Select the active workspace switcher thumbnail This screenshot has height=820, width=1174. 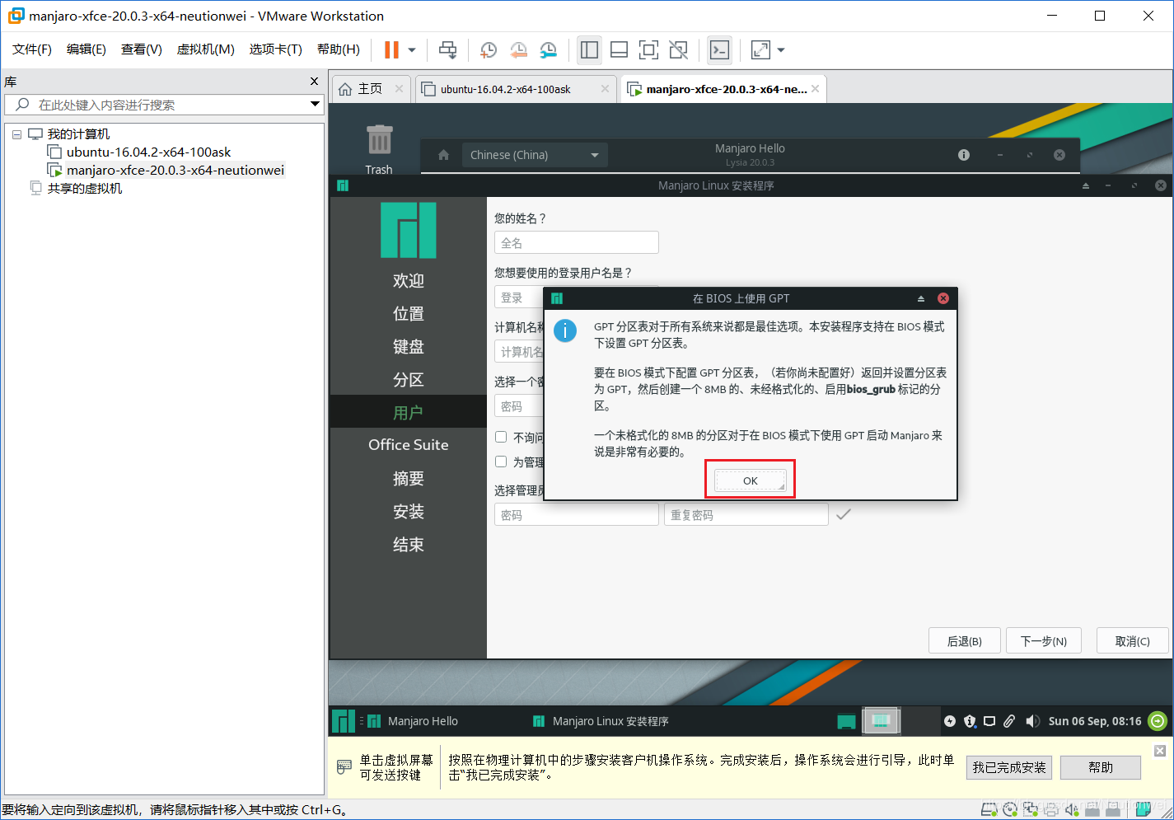[x=881, y=721]
